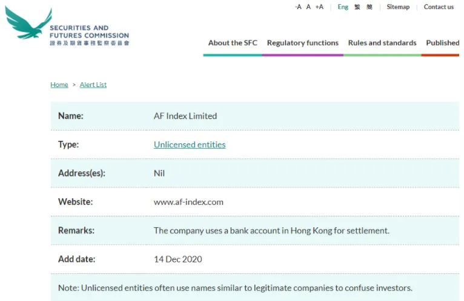Click the Add date value 14 Dec 2020

178,259
